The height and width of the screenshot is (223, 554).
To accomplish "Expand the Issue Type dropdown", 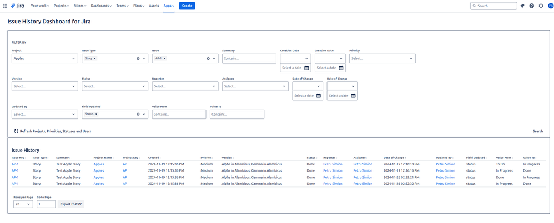I will [x=144, y=59].
